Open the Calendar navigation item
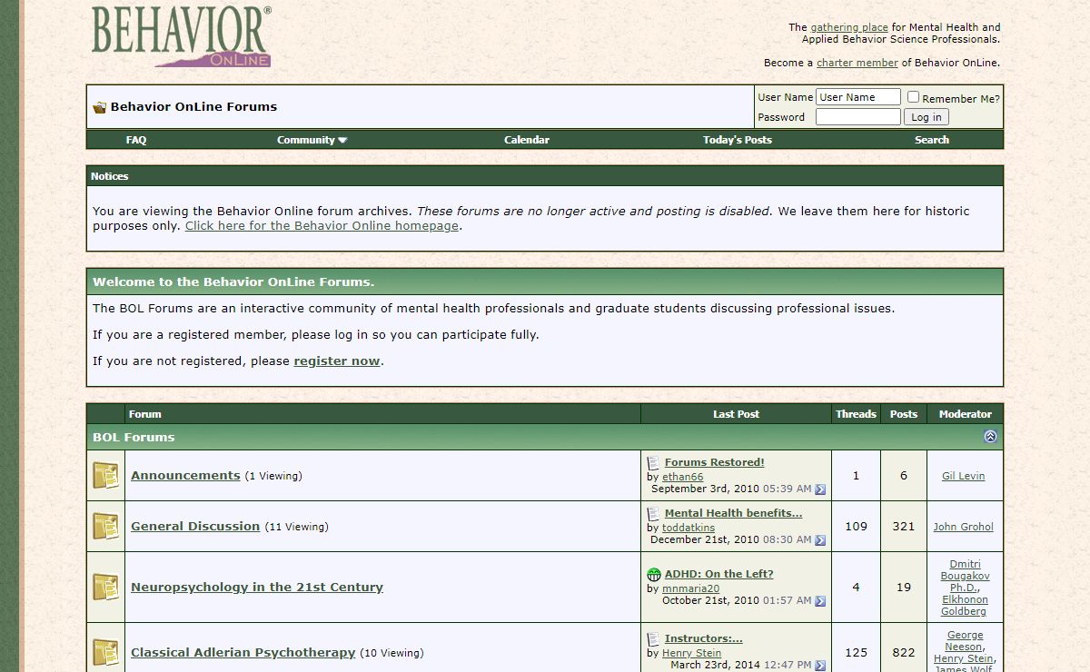Screen dimensions: 1090x672 pos(527,140)
